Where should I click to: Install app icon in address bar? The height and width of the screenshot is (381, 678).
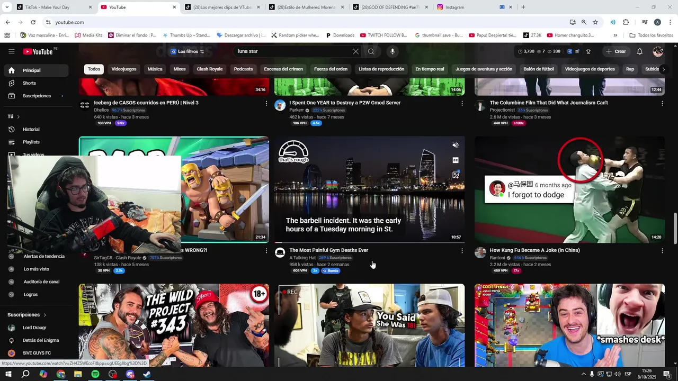tap(573, 22)
